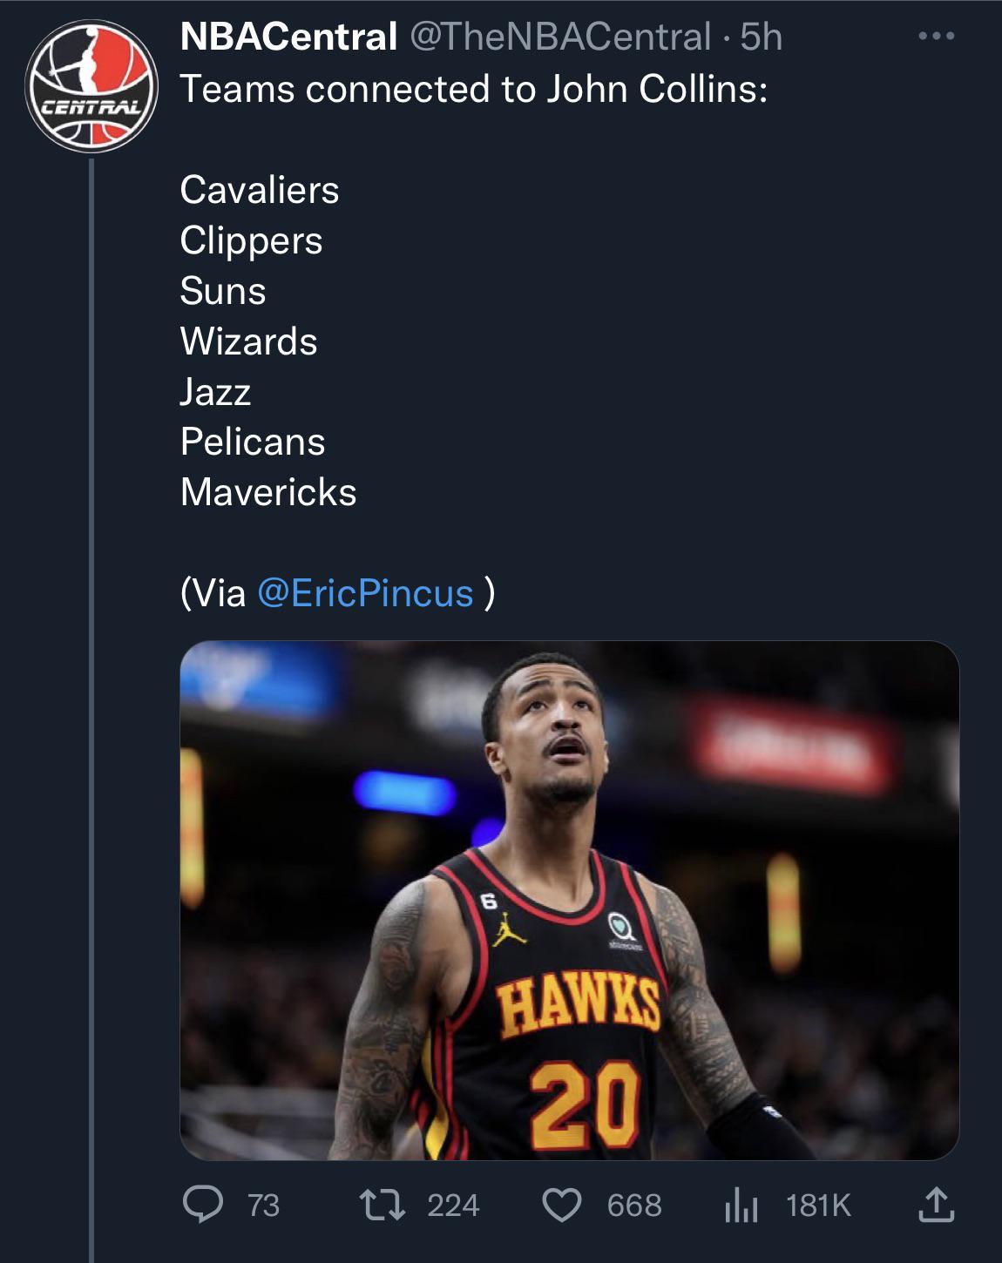1002x1263 pixels.
Task: Click the reply speech bubble icon
Action: click(203, 1205)
